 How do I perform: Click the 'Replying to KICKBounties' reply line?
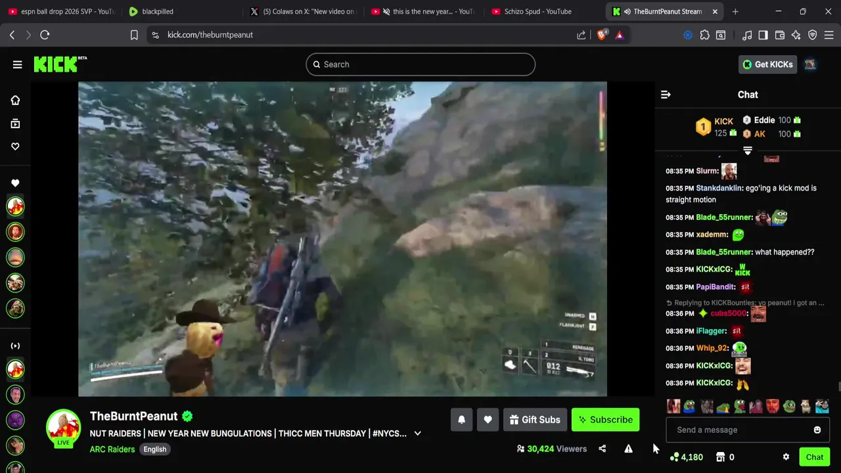point(745,303)
